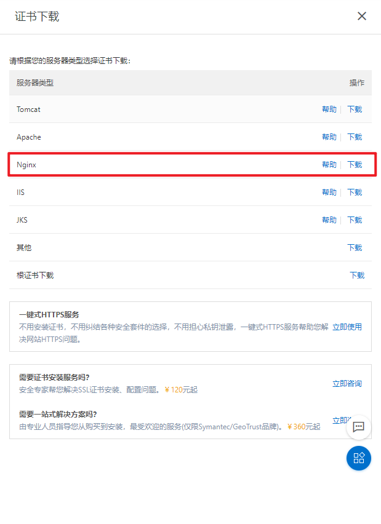Download the JKS certificate
Image resolution: width=381 pixels, height=524 pixels.
pyautogui.click(x=355, y=220)
